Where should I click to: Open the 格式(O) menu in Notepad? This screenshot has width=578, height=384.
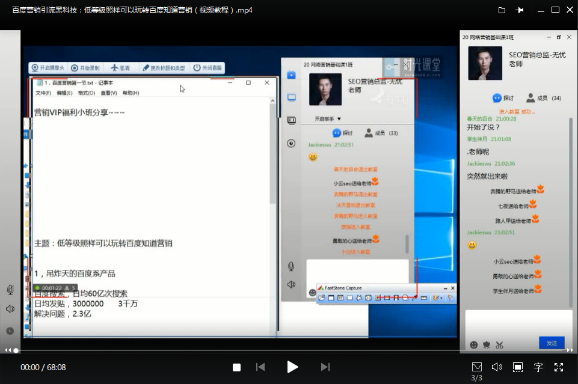87,93
